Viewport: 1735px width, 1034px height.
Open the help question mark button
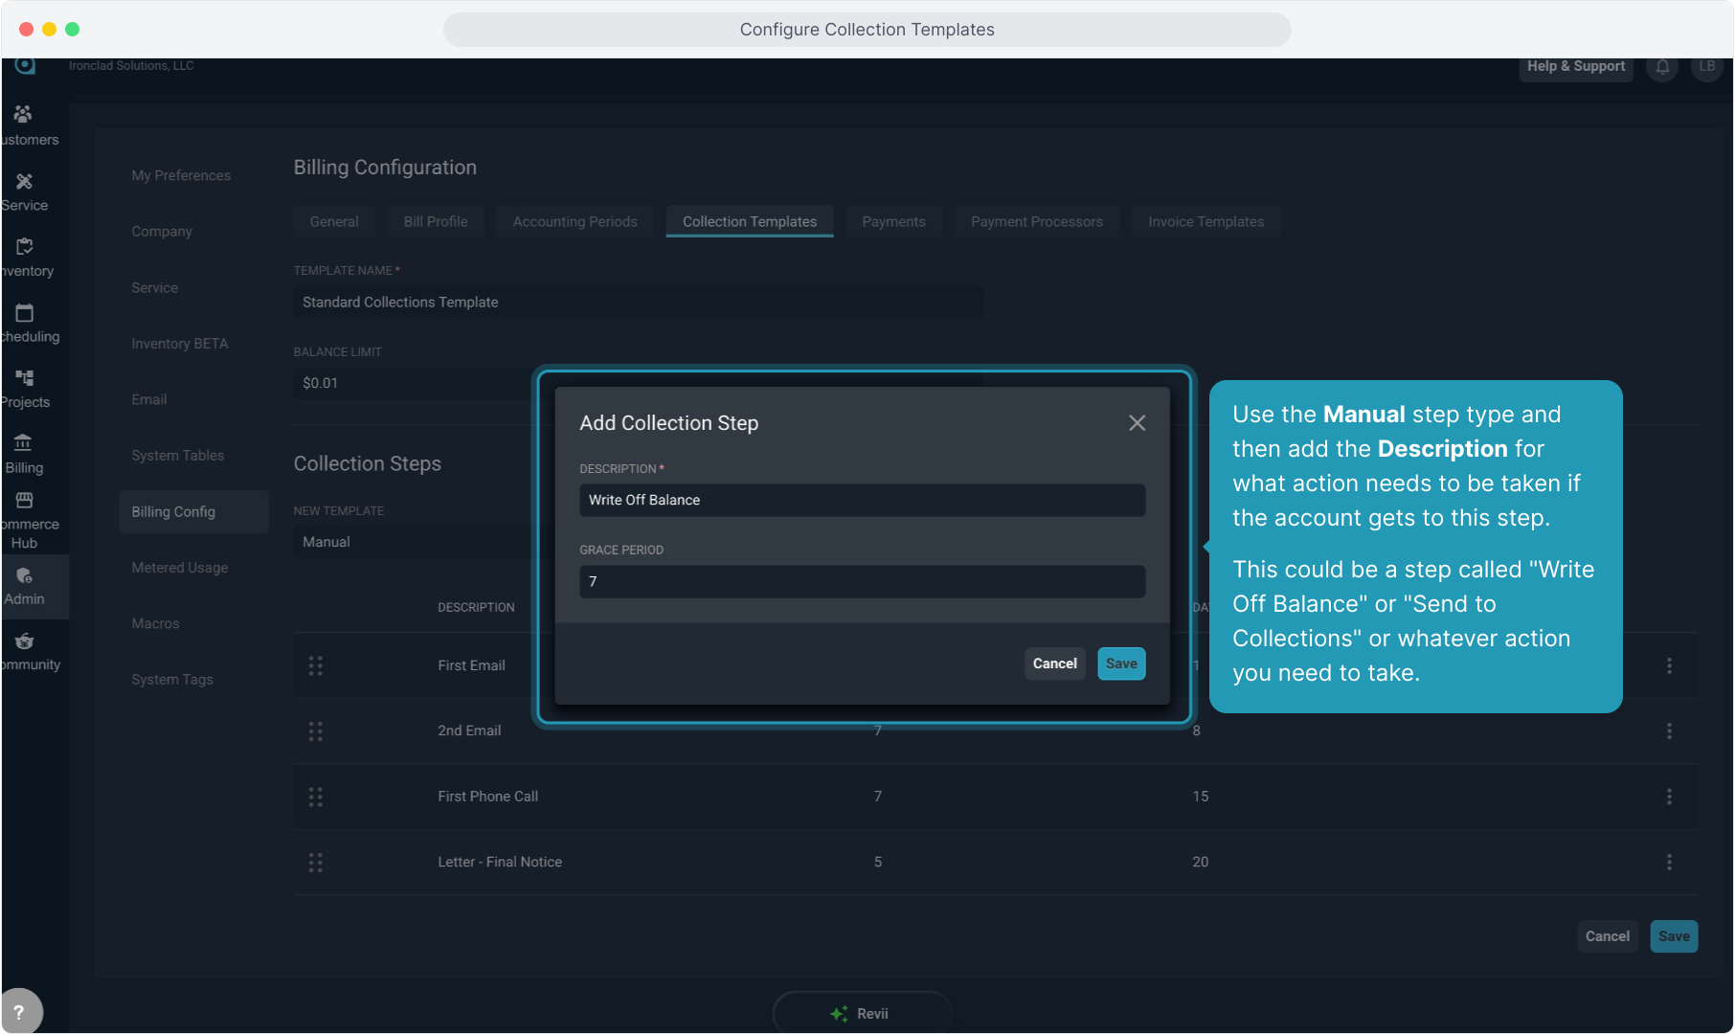tap(19, 1011)
